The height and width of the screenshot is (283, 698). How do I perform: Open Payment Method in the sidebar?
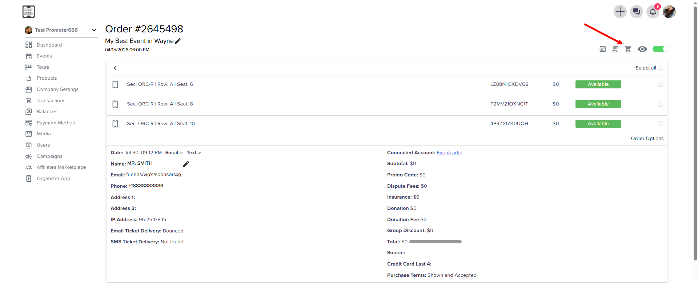point(56,123)
